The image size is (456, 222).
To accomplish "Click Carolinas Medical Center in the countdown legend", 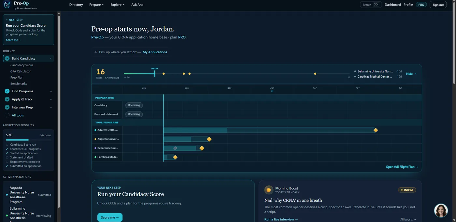I will pyautogui.click(x=375, y=77).
